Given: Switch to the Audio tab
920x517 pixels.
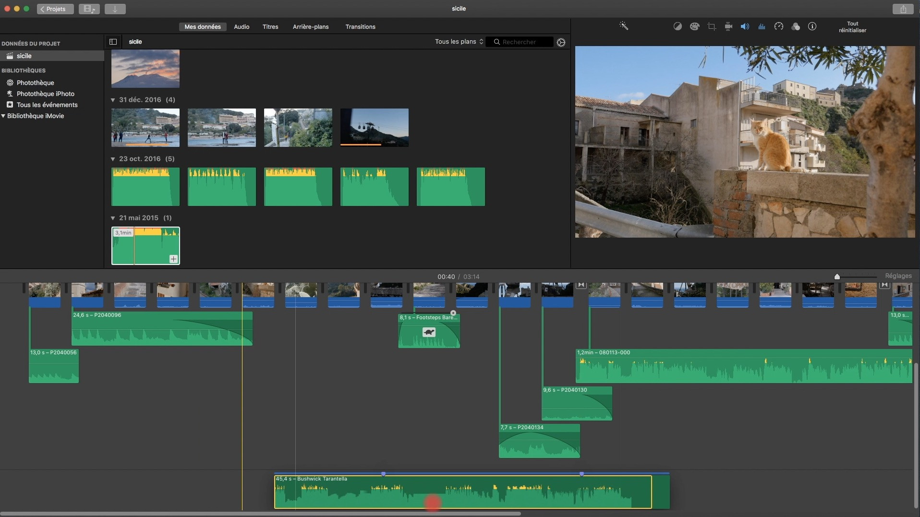Looking at the screenshot, I should (x=242, y=27).
